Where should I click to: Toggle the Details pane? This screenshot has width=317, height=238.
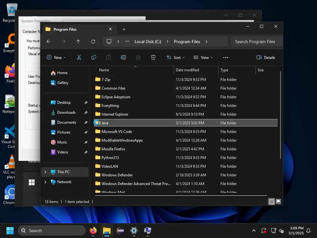click(x=266, y=57)
